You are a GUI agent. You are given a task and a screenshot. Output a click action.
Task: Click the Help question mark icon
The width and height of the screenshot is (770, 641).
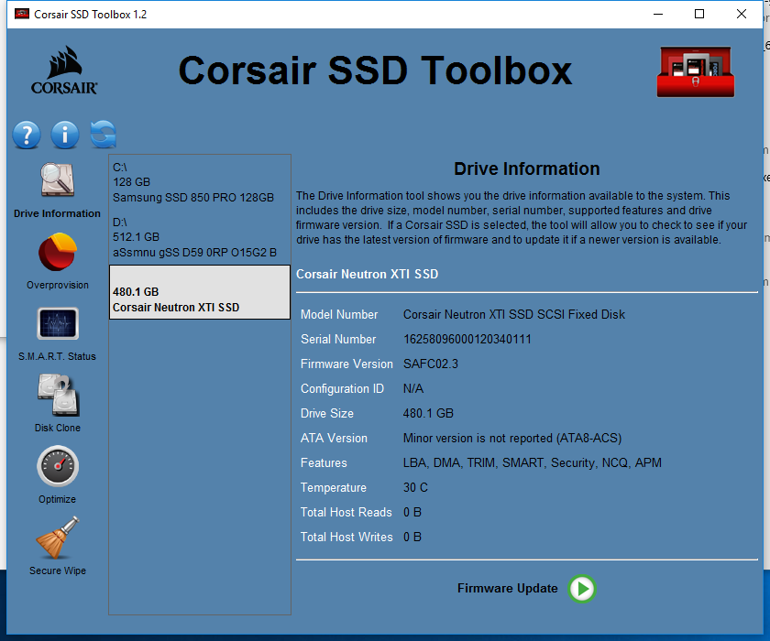pyautogui.click(x=26, y=135)
